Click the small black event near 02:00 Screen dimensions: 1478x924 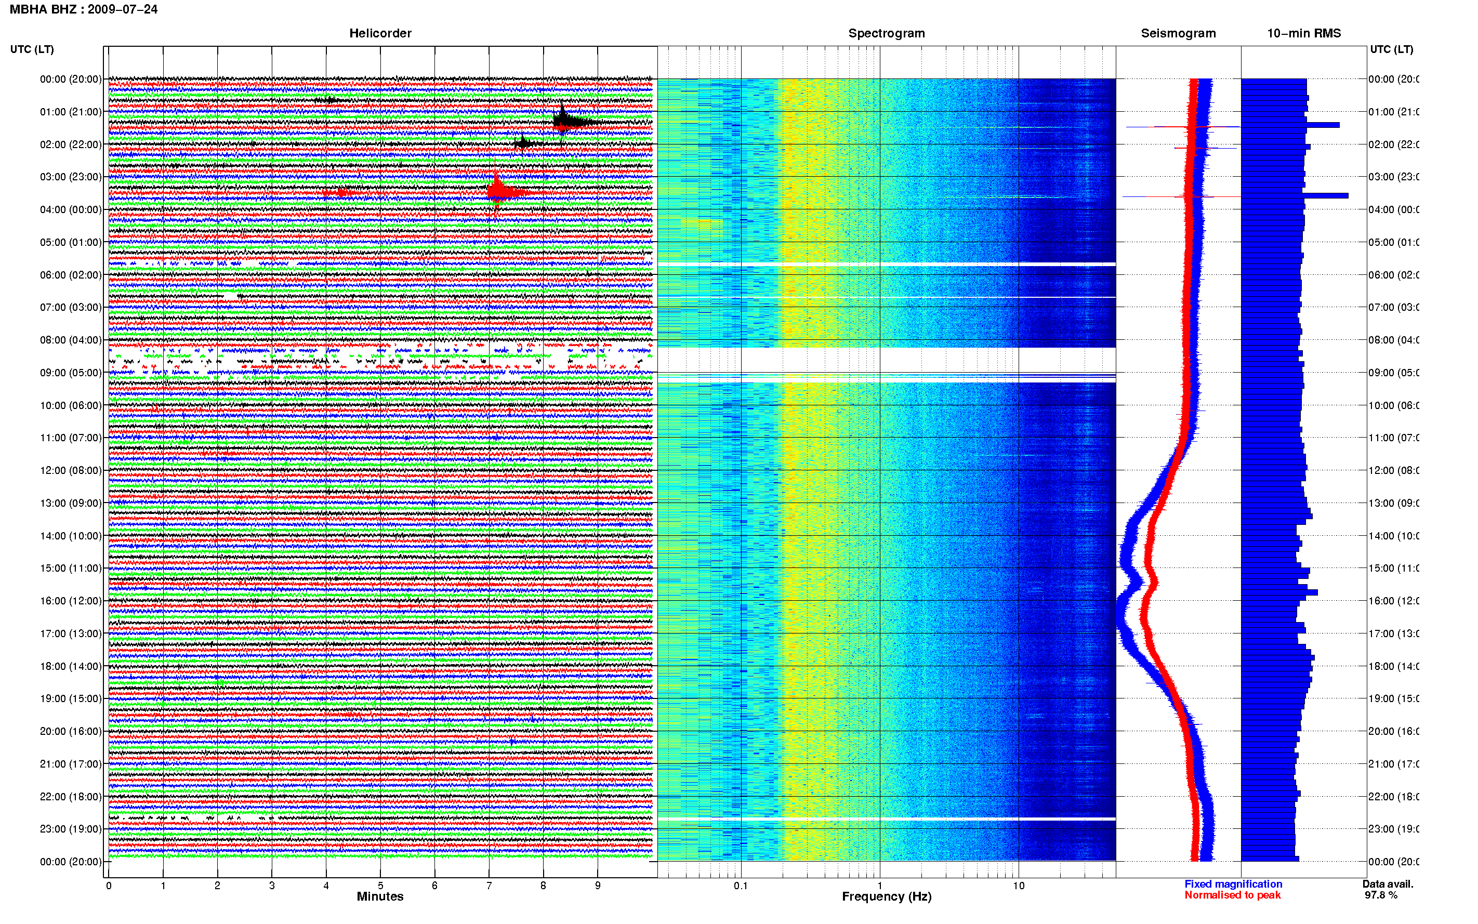(524, 143)
